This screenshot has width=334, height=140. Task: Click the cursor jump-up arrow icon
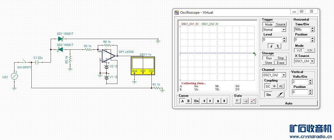pos(218,101)
